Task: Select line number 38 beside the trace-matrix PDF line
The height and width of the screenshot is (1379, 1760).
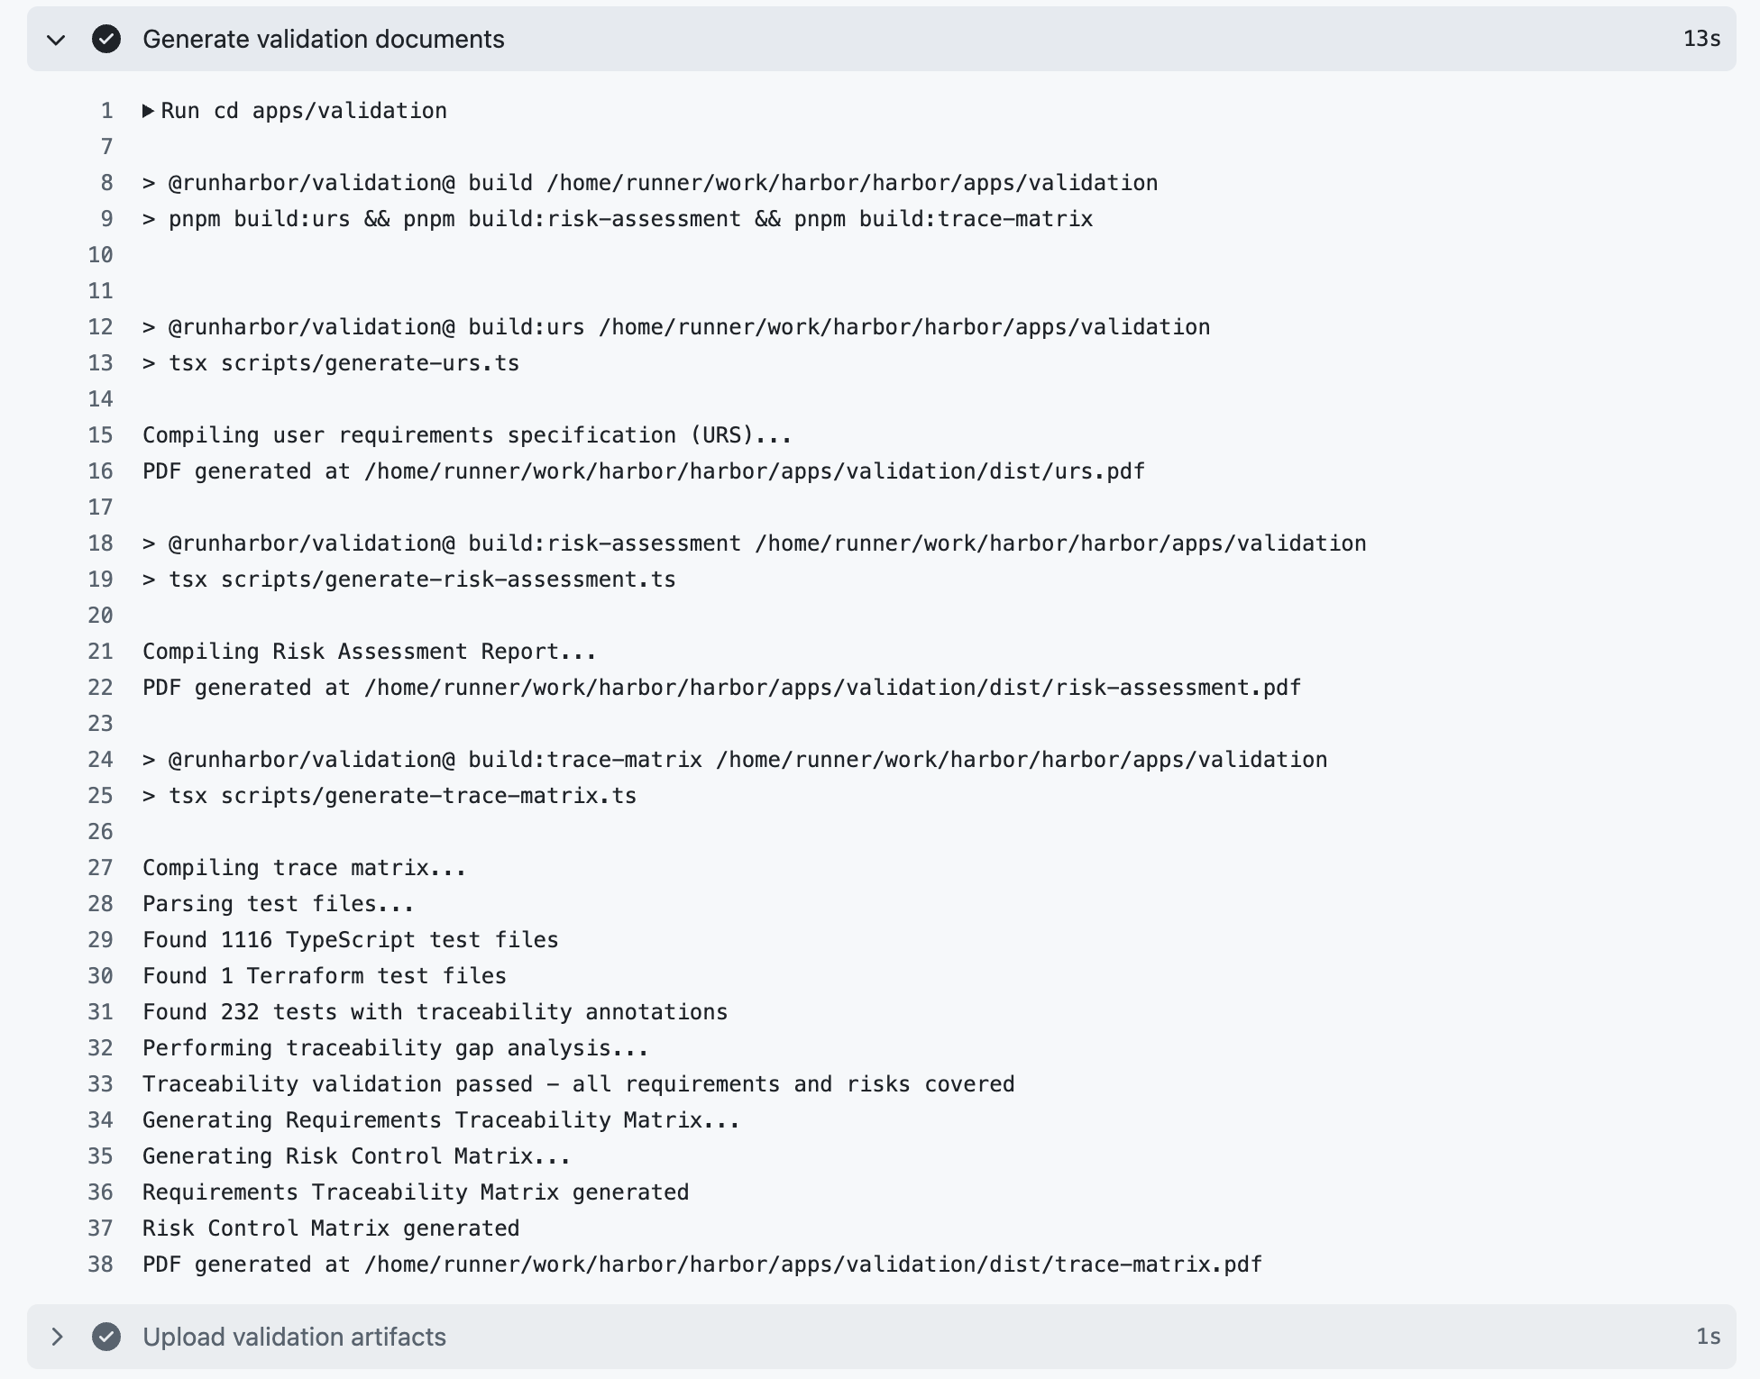Action: click(x=99, y=1264)
